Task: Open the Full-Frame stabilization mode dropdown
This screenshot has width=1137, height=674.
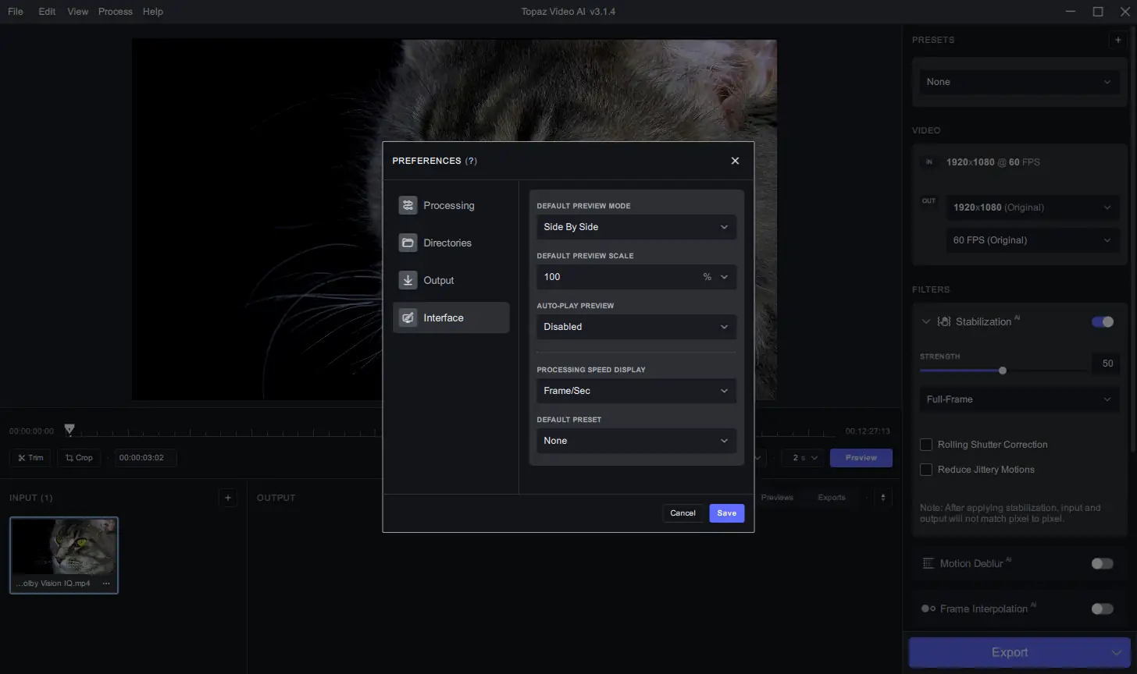Action: pos(1020,399)
